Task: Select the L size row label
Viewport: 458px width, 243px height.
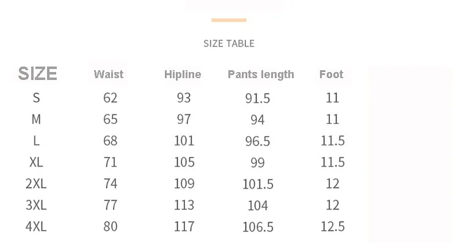Action: coord(36,141)
